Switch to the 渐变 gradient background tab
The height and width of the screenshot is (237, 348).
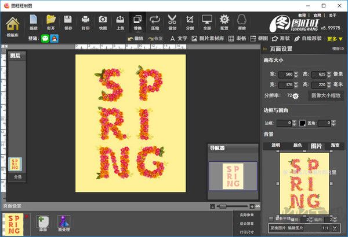336,146
